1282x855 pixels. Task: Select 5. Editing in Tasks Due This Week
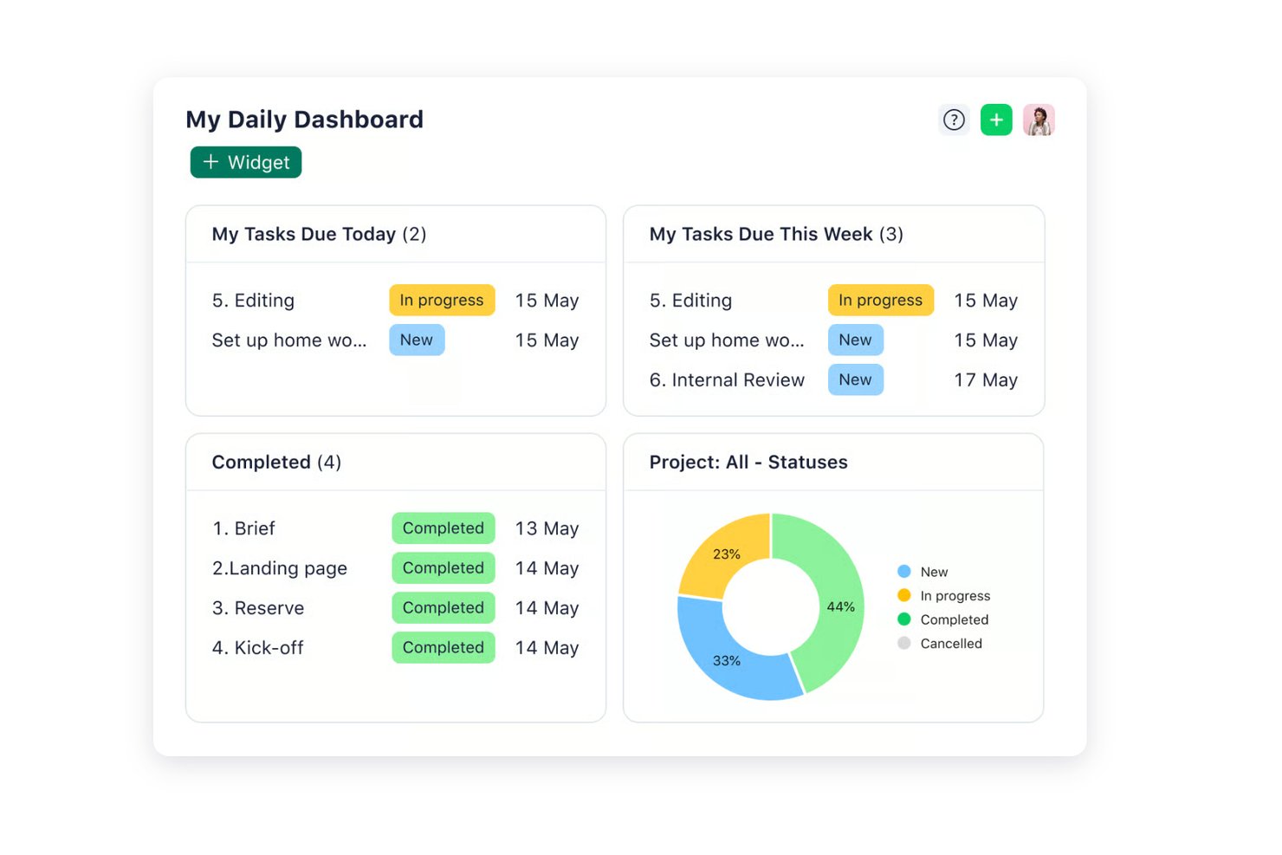pyautogui.click(x=690, y=301)
